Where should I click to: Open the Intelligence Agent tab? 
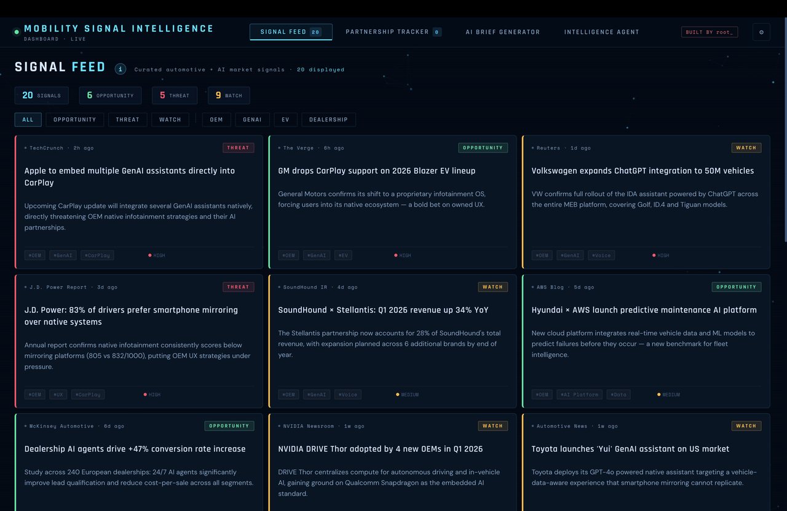(x=602, y=32)
